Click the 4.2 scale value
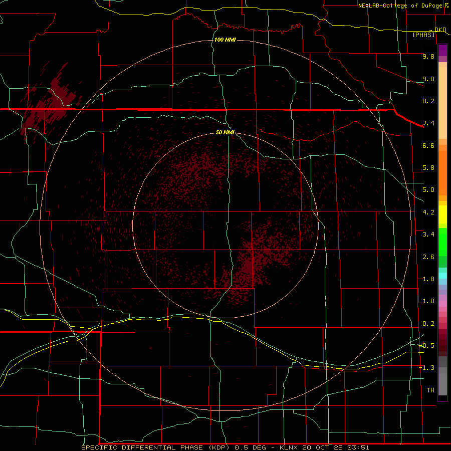The height and width of the screenshot is (451, 451). pyautogui.click(x=428, y=212)
